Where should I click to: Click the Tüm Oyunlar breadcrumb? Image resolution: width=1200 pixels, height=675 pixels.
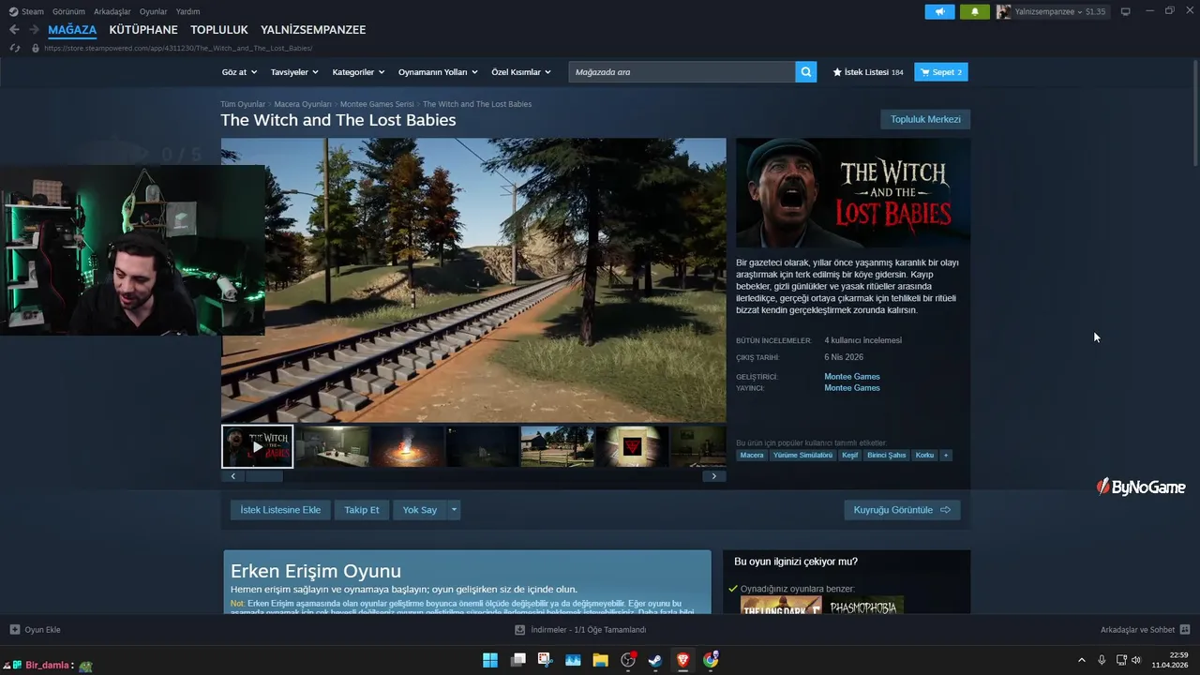(x=243, y=104)
